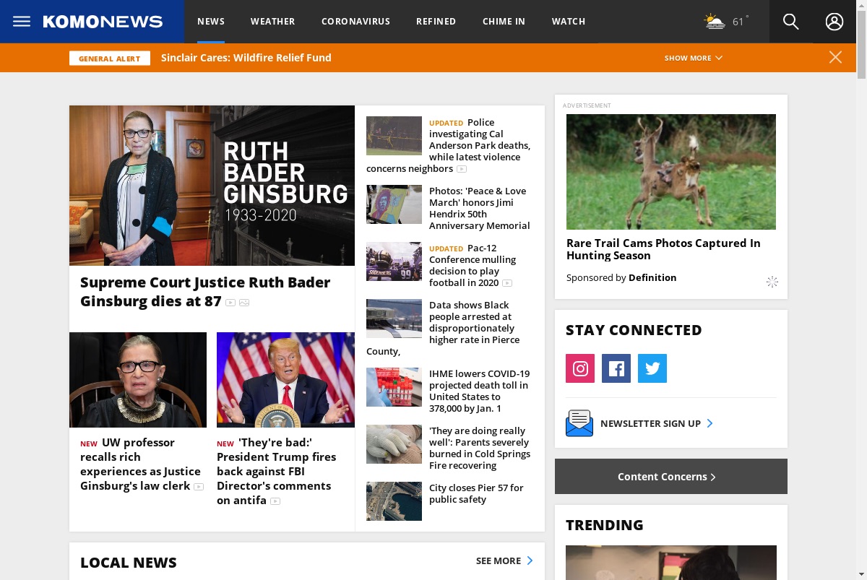Click the Trending section image
This screenshot has width=867, height=580.
tap(671, 563)
